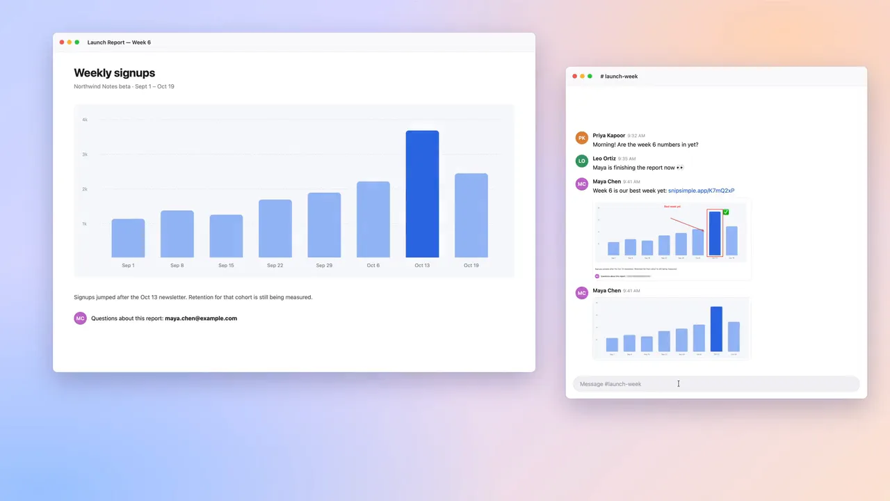The width and height of the screenshot is (890, 501).
Task: Select the Sep 1 bar in the report chart
Action: (128, 239)
